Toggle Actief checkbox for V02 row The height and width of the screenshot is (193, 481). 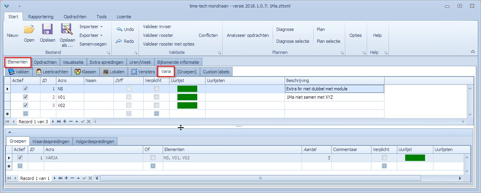pos(26,105)
